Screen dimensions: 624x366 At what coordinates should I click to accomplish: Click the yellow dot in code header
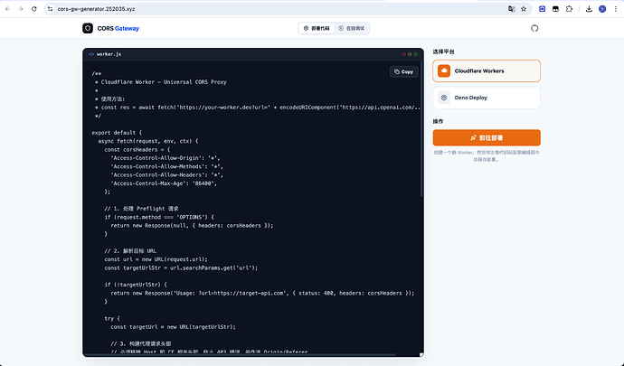410,54
